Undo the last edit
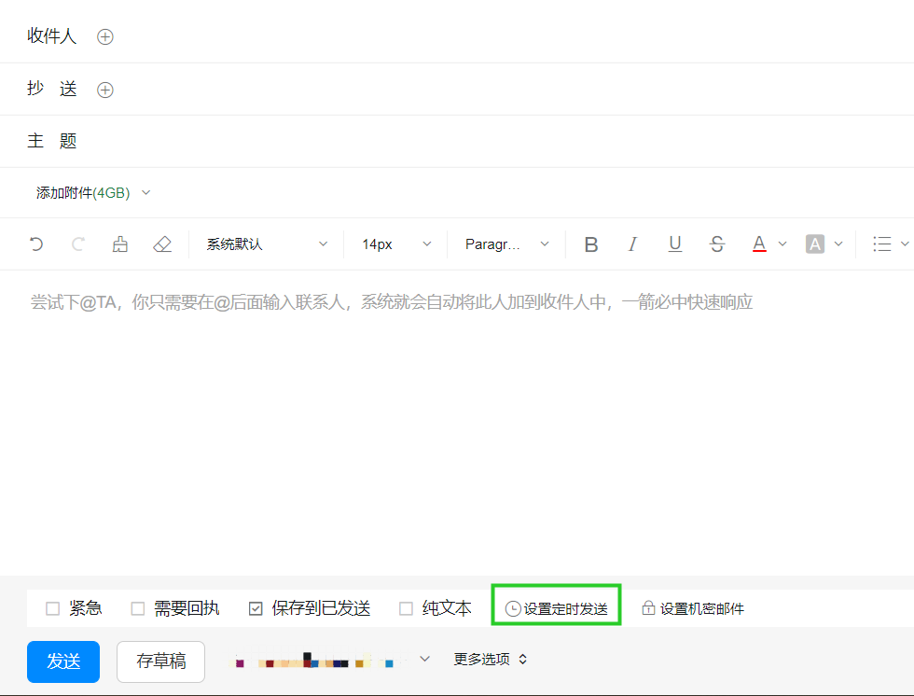This screenshot has width=914, height=696. 36,244
